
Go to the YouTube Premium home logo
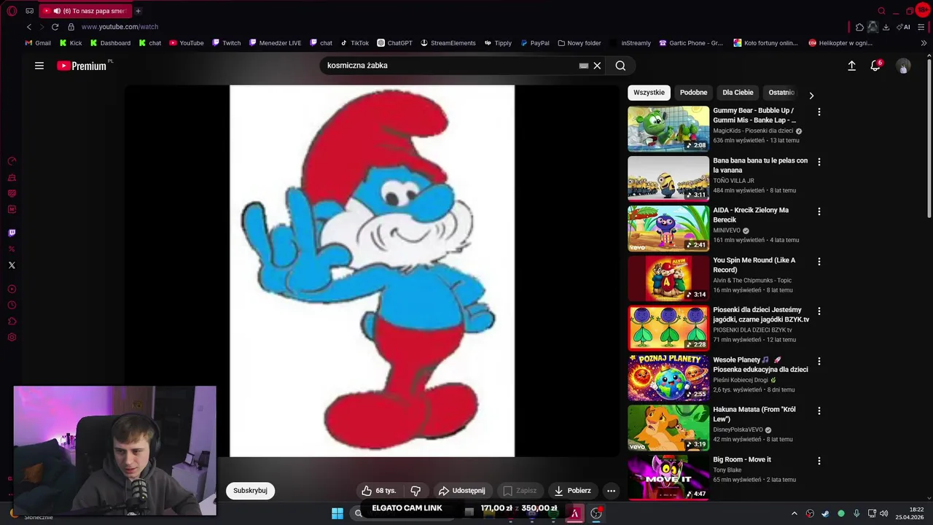pos(82,66)
